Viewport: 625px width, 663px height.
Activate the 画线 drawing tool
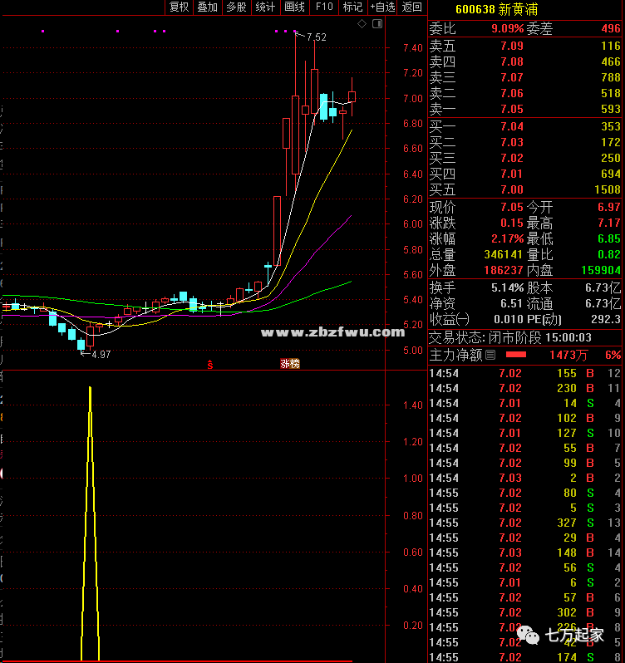pos(294,7)
